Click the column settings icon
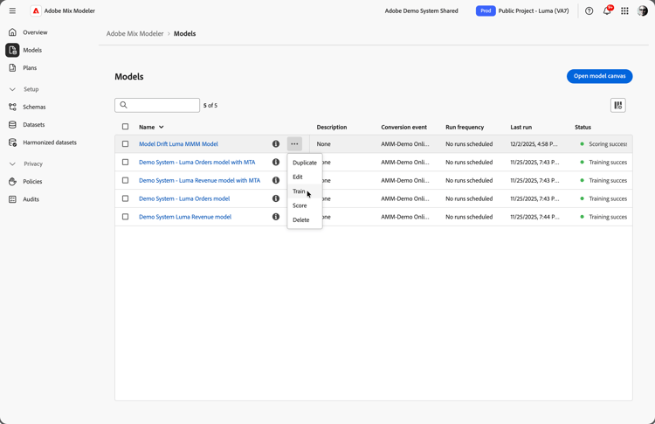Viewport: 655px width, 424px height. (617, 106)
